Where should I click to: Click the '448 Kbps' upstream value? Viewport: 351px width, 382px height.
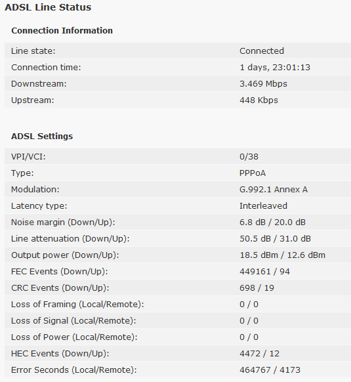click(258, 100)
